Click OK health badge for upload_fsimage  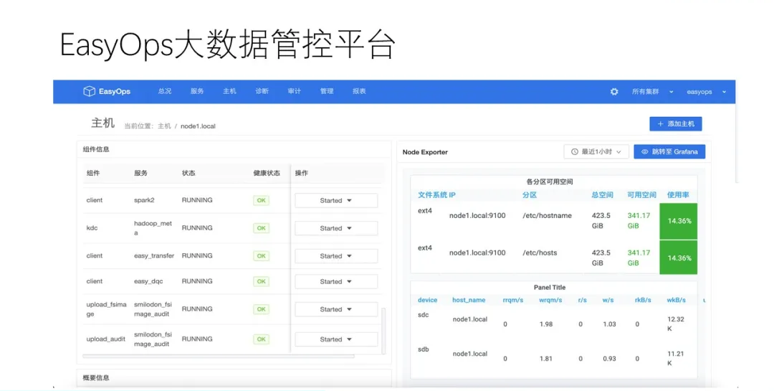261,309
